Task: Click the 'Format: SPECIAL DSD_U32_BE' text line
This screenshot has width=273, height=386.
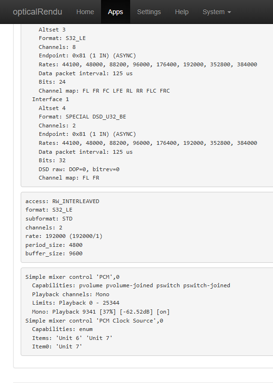Action: [82, 117]
